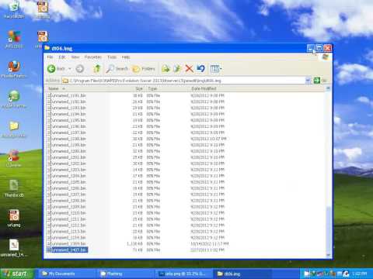This screenshot has width=373, height=279.
Task: Click the 1,130 KB size cell
Action: pos(134,244)
